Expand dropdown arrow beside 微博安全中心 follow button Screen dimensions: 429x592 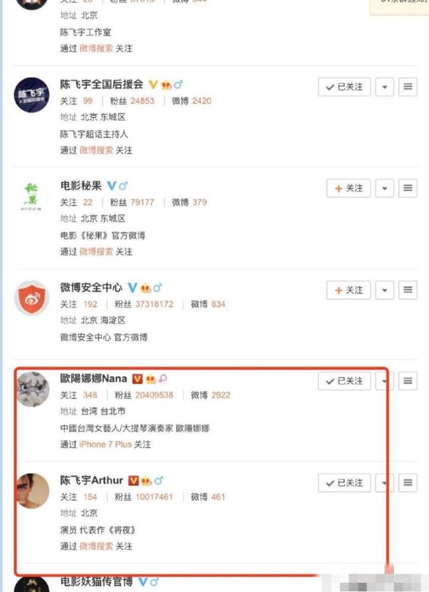tap(385, 290)
